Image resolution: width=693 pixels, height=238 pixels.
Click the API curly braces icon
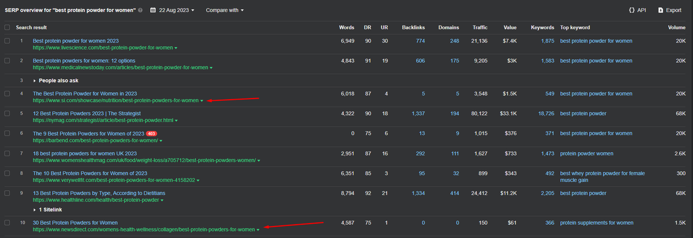[632, 10]
